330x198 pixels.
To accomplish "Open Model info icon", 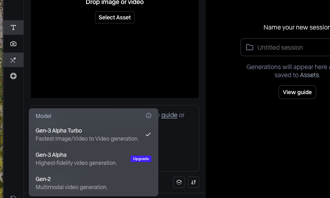I will [148, 116].
